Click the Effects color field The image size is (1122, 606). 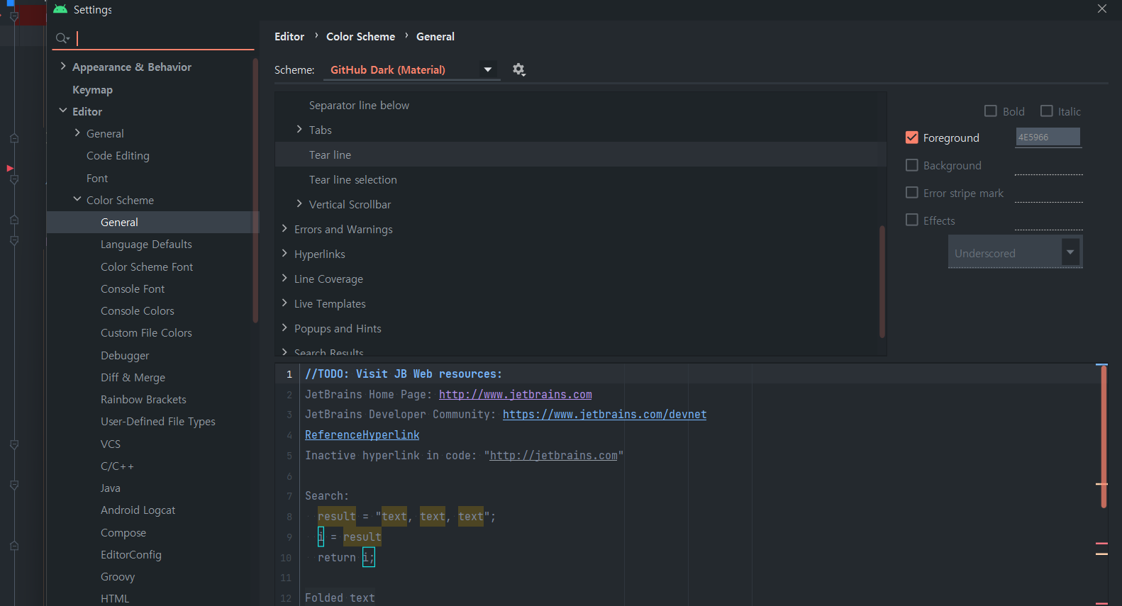[x=1048, y=221]
